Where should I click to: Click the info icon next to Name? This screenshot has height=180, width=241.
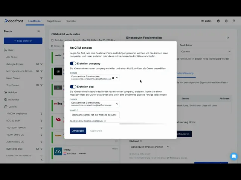(x=77, y=110)
